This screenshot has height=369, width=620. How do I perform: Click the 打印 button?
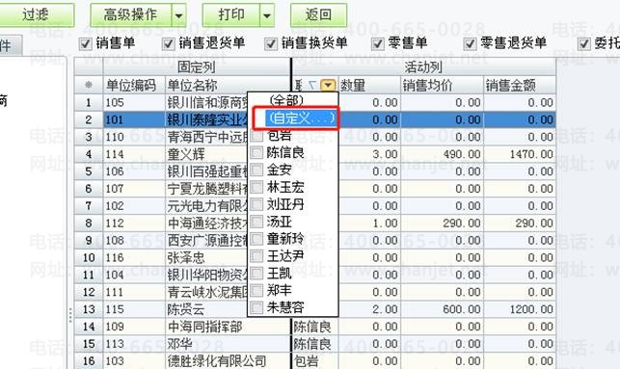pos(231,15)
